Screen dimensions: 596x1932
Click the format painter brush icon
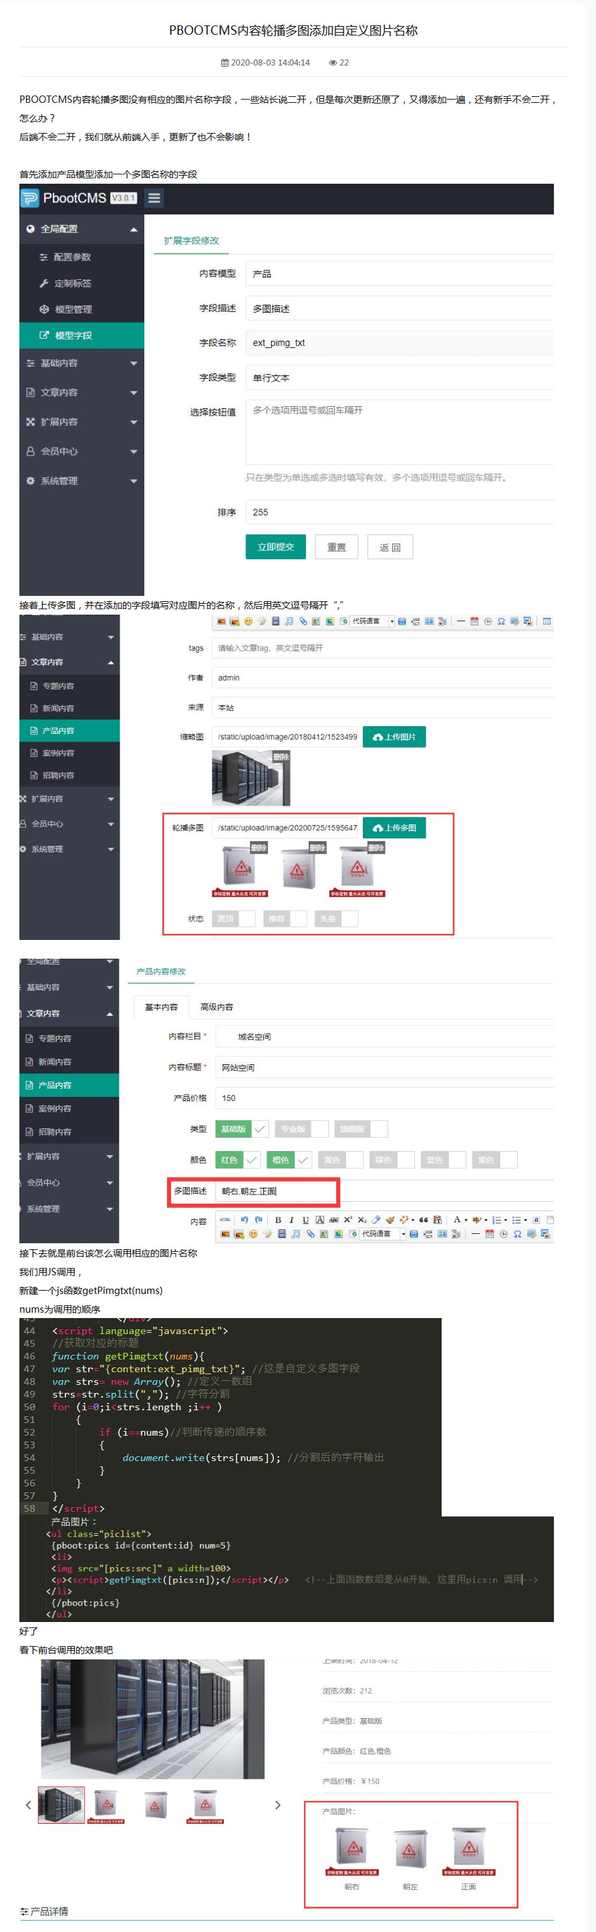390,1219
